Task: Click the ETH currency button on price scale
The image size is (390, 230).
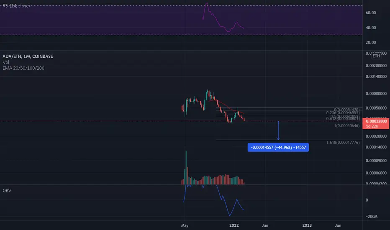Action: click(x=376, y=56)
